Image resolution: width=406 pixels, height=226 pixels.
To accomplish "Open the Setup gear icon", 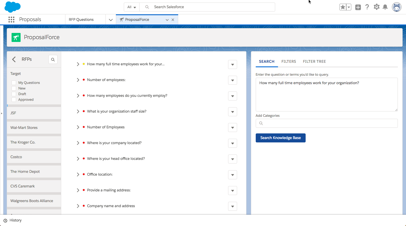I will (376, 7).
